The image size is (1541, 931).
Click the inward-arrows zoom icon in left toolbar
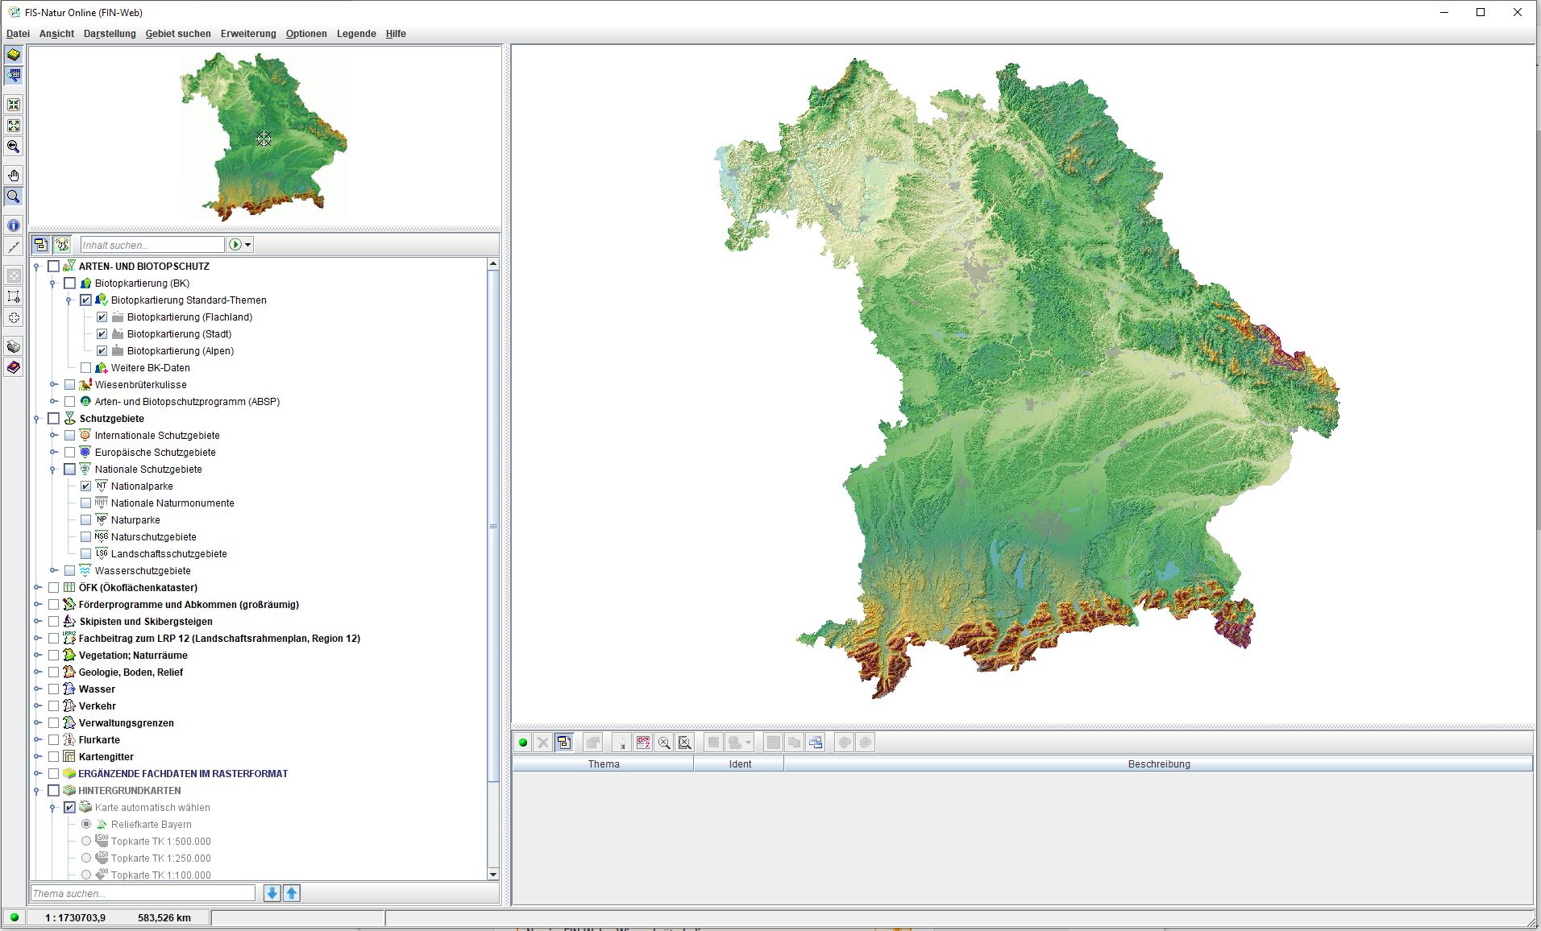click(x=14, y=105)
